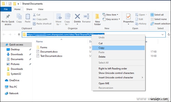
Task: Select Show Unicode control characters
Action: pos(118,73)
